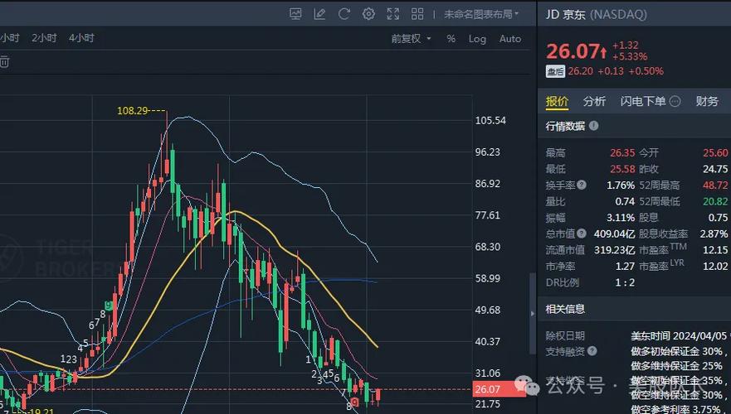Click the DR比例 value 1 : 2
The height and width of the screenshot is (414, 731).
click(x=625, y=282)
